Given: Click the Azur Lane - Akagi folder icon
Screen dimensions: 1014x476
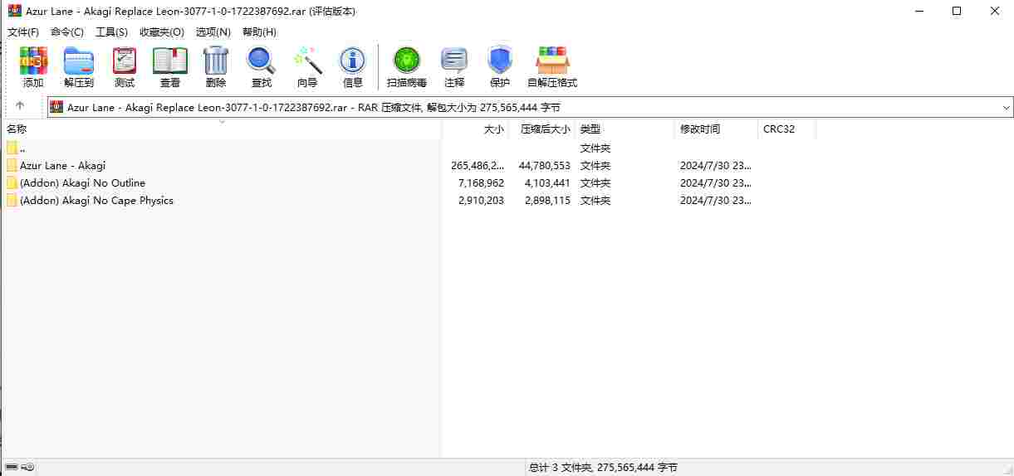Looking at the screenshot, I should 12,165.
